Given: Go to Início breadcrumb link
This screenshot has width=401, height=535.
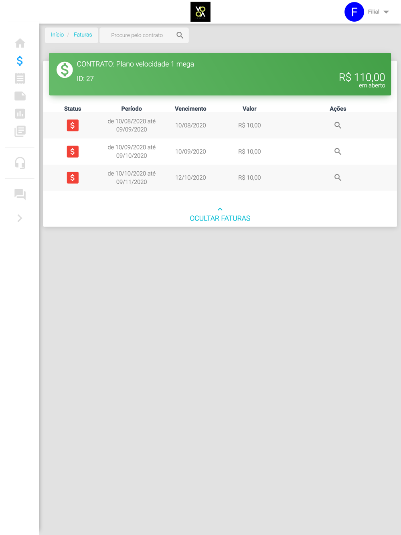Looking at the screenshot, I should point(57,35).
